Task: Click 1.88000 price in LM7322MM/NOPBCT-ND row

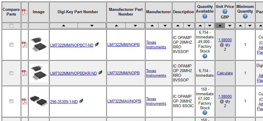Action: click(x=225, y=40)
